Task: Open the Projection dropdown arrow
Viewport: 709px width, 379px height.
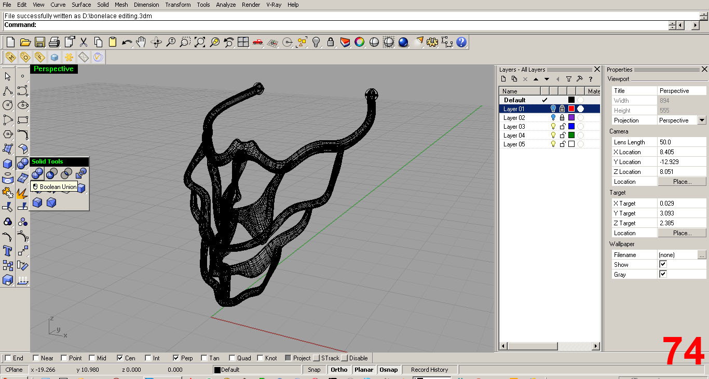Action: pos(702,120)
